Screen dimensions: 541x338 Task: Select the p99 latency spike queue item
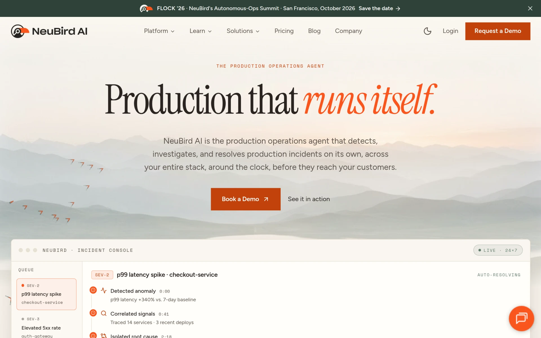click(46, 294)
